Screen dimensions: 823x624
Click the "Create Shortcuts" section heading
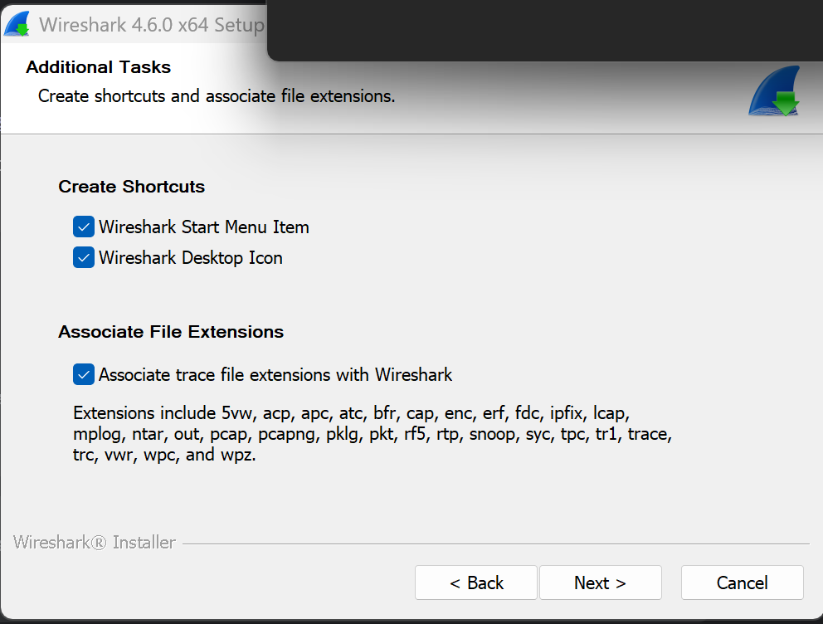tap(131, 187)
